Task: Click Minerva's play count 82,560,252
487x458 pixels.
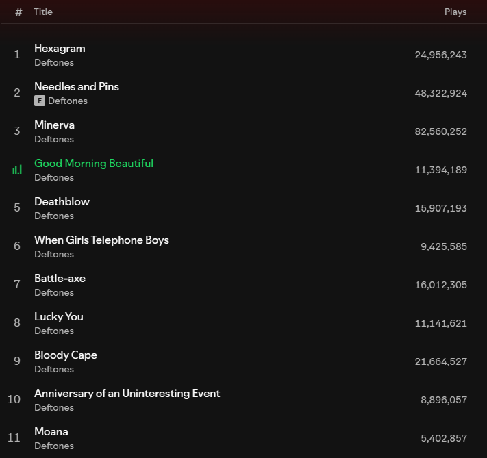Action: click(x=440, y=131)
